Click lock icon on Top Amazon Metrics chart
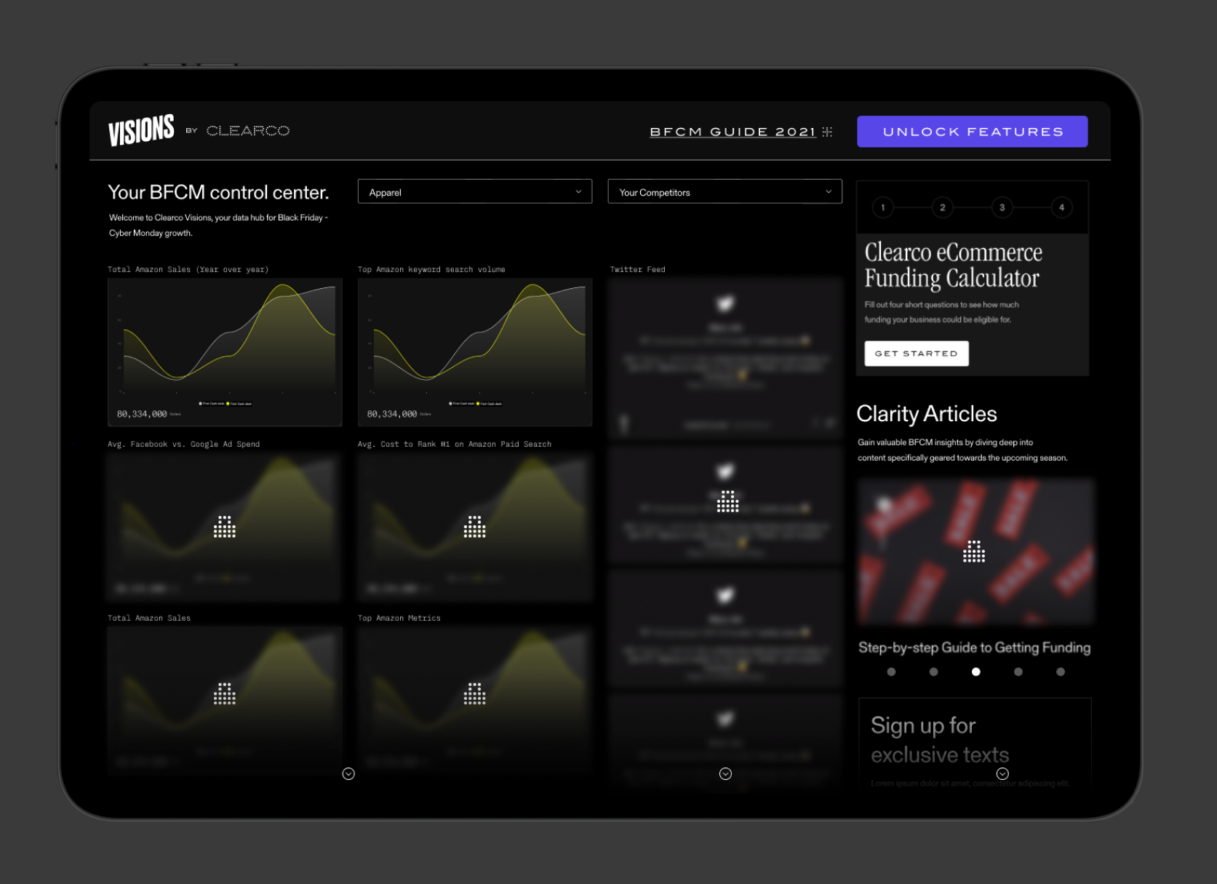This screenshot has width=1217, height=884. click(x=475, y=694)
